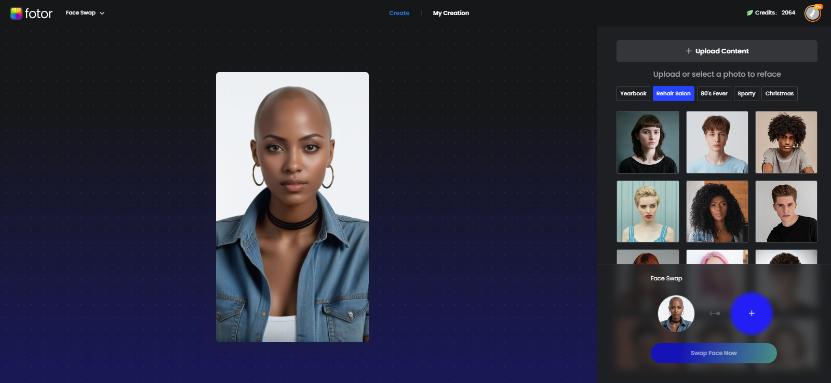831x383 pixels.
Task: Open the user profile avatar
Action: (813, 13)
